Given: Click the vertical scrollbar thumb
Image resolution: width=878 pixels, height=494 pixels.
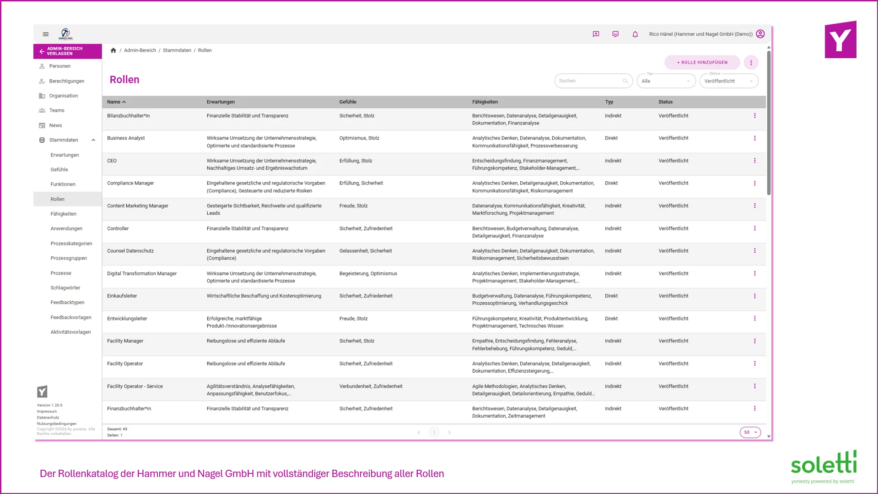Looking at the screenshot, I should click(769, 123).
